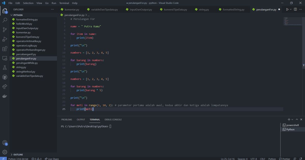Click the VS Code logo icon
Screen dimensions: 305x160
pos(4,3)
